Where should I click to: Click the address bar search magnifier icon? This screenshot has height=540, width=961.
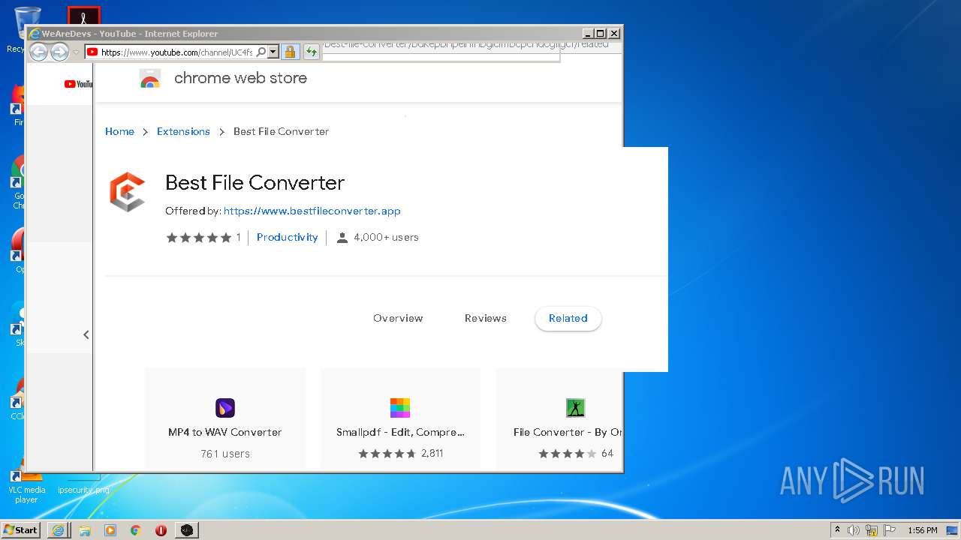point(261,52)
